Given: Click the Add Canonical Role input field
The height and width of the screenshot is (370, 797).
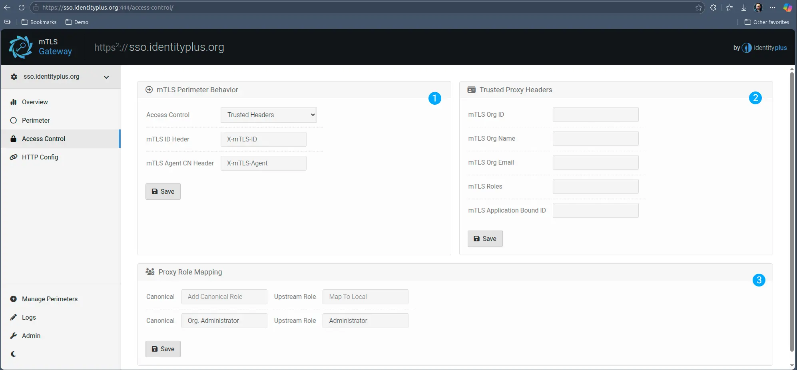Looking at the screenshot, I should click(224, 297).
